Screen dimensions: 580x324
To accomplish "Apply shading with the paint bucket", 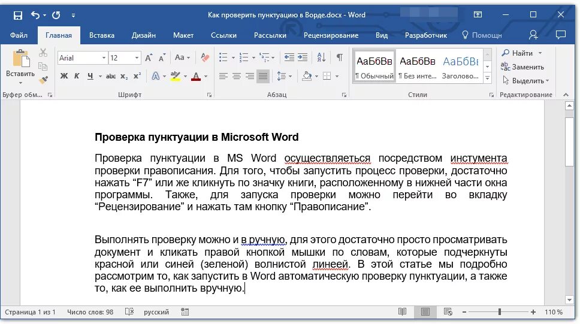I will (x=307, y=76).
